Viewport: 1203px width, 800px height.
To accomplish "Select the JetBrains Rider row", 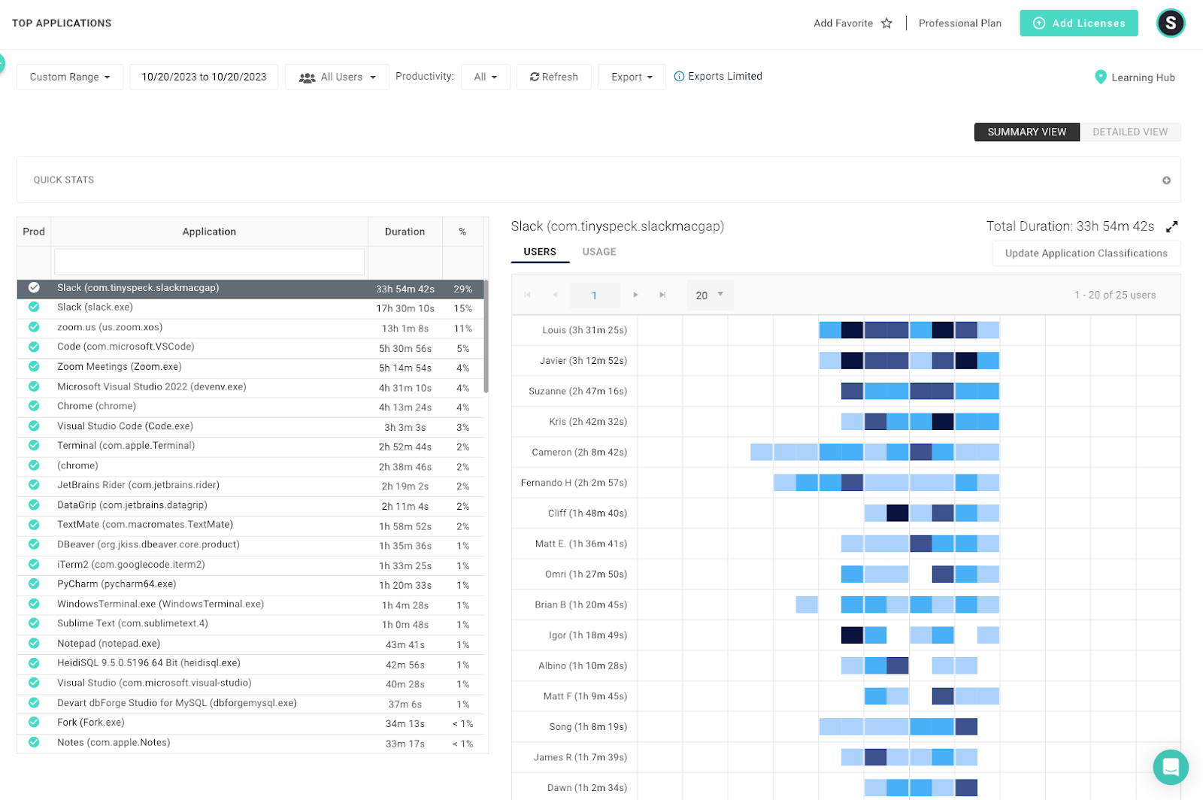I will 251,486.
